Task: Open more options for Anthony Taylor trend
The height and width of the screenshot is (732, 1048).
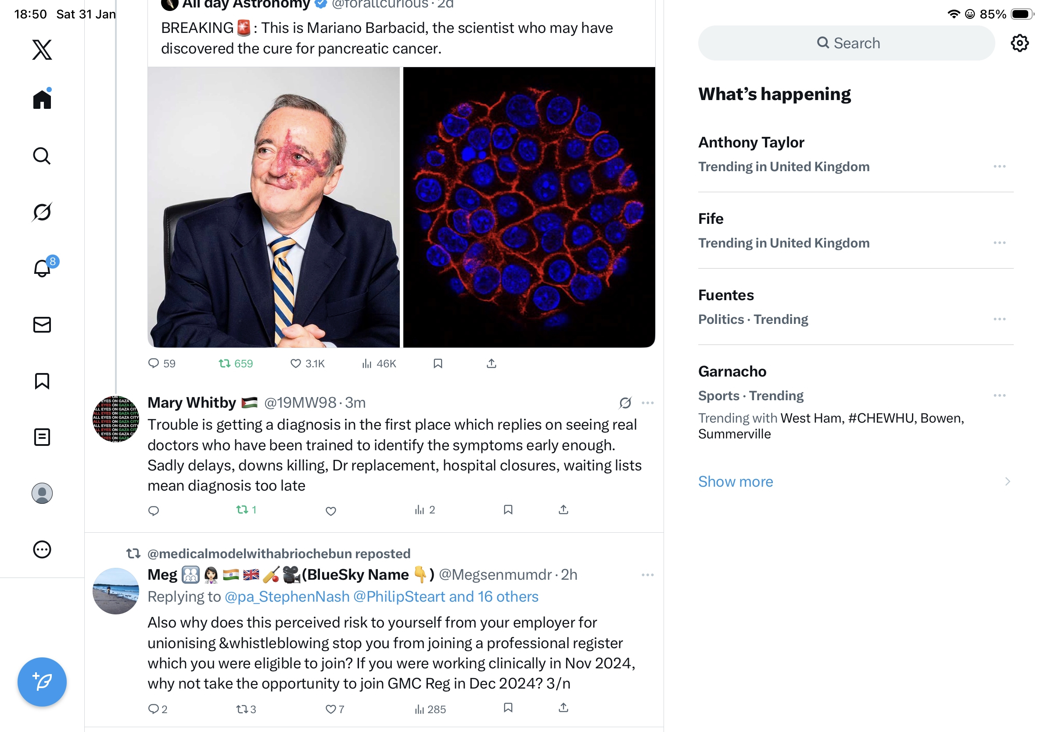Action: tap(999, 167)
